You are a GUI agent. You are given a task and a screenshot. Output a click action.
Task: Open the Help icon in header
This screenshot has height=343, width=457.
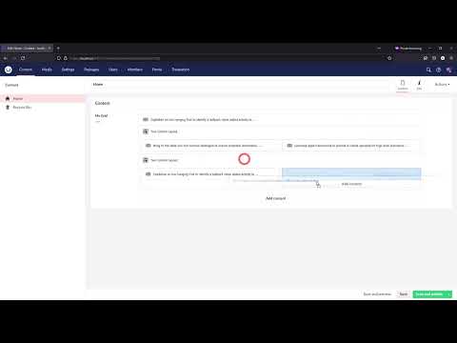pyautogui.click(x=439, y=70)
